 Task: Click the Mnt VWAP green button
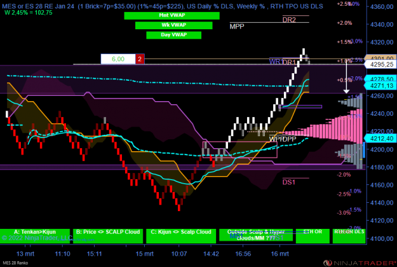(x=172, y=15)
